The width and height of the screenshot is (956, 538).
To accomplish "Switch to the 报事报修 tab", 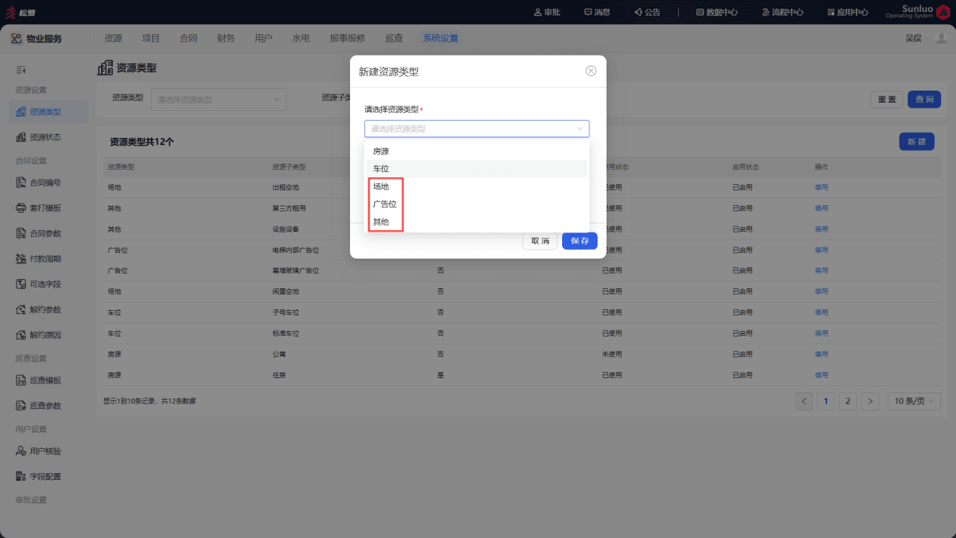I will [x=347, y=38].
